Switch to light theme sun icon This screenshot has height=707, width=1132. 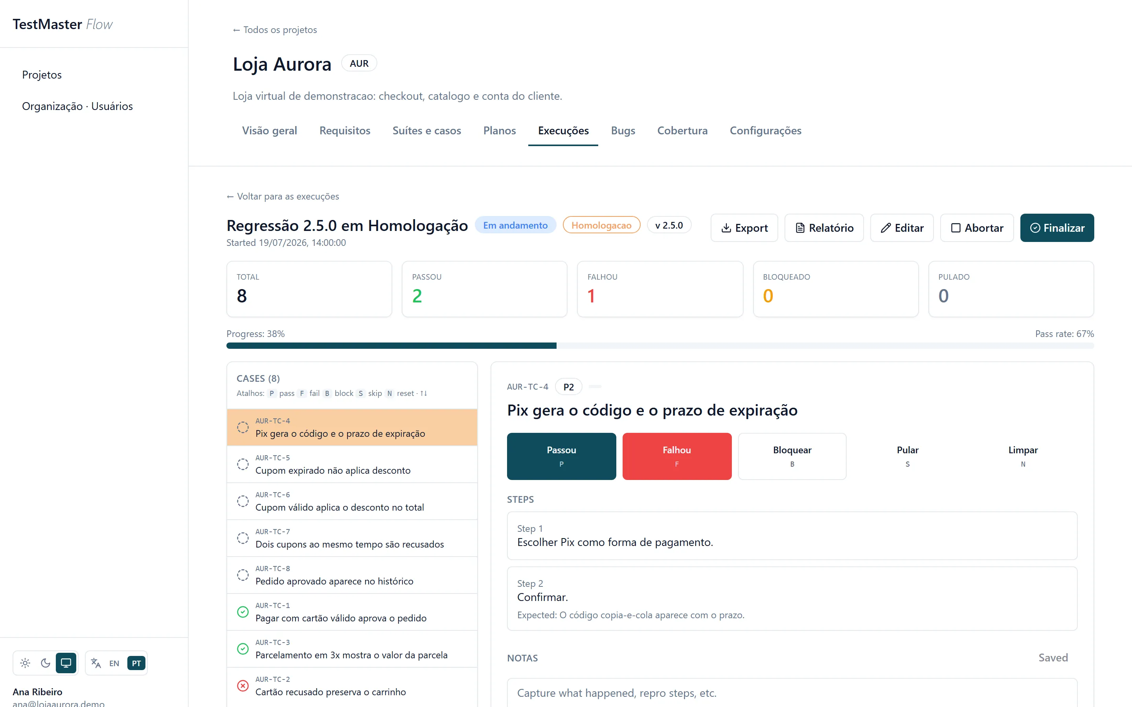[x=25, y=663]
